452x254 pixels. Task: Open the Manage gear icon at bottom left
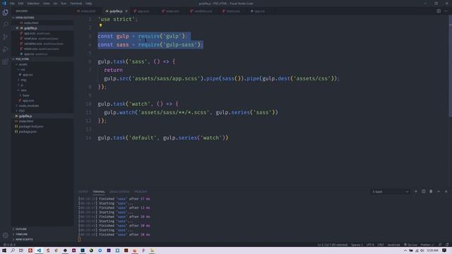pyautogui.click(x=5, y=235)
